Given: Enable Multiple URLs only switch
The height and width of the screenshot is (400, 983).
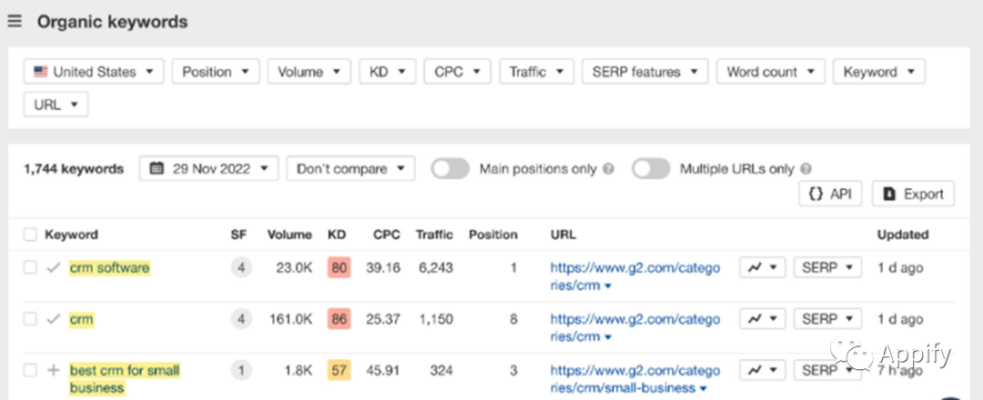Looking at the screenshot, I should click(651, 169).
